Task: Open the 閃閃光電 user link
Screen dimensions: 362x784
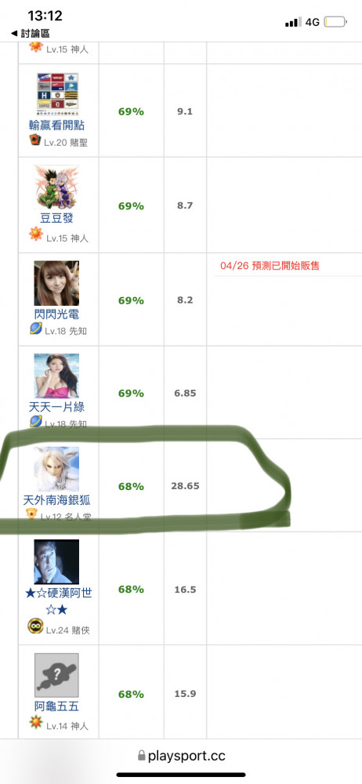Action: (56, 314)
